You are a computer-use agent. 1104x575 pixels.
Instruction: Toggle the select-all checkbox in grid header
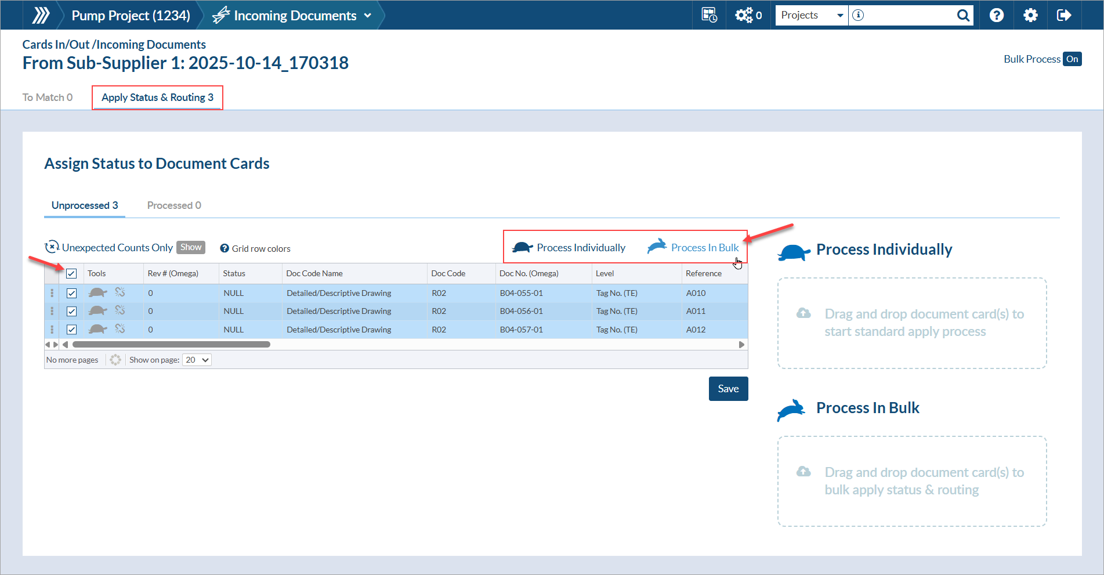[71, 274]
